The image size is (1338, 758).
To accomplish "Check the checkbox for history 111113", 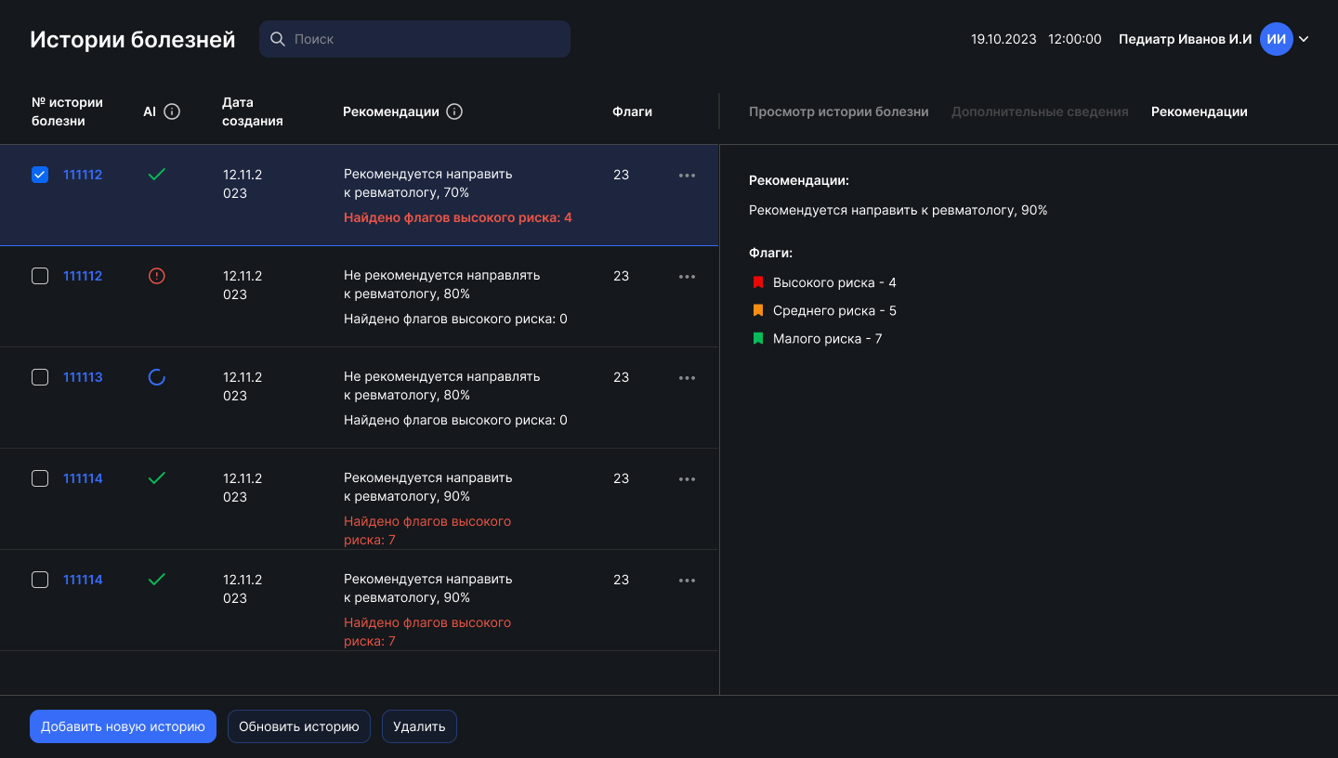I will [40, 377].
